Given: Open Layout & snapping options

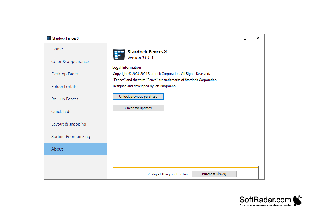Looking at the screenshot, I should (76, 124).
